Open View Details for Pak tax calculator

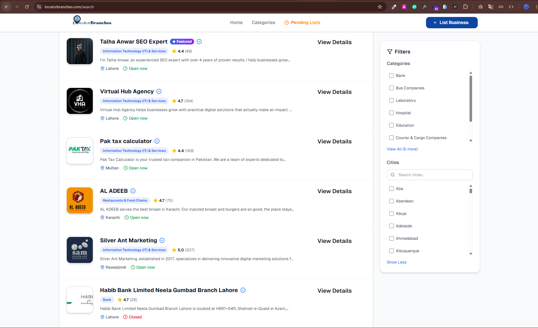point(335,141)
